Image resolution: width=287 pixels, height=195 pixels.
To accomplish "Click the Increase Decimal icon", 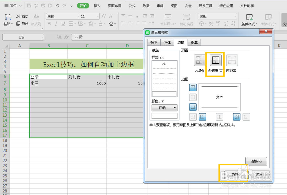I will pos(226,24).
